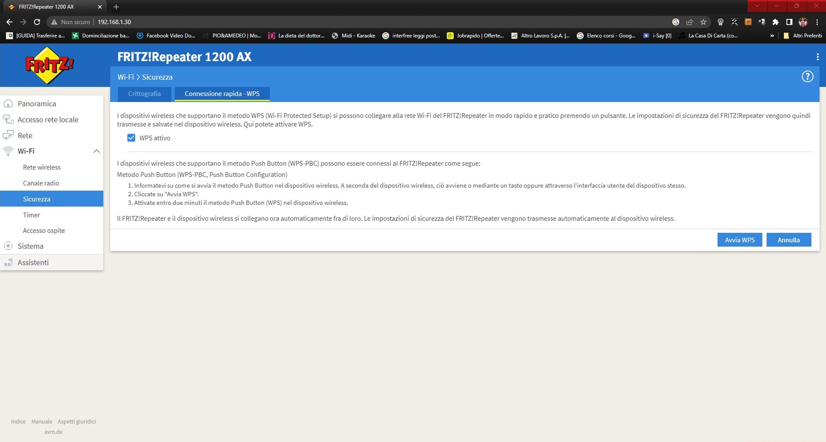Open the Panoramica home icon

coord(8,104)
